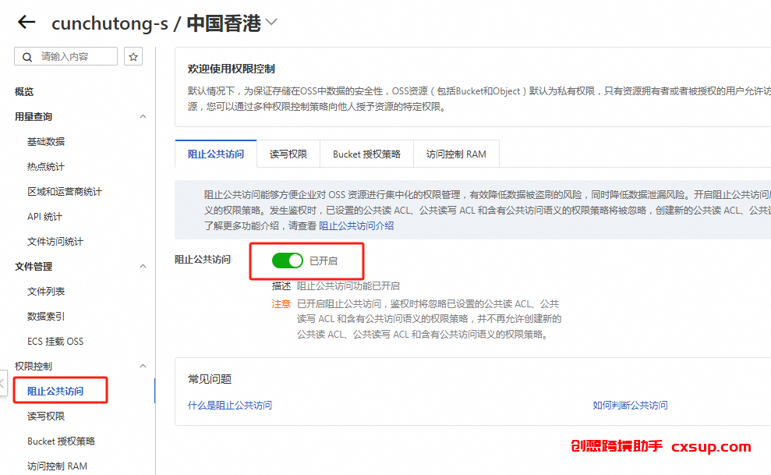Click the search magnifier icon
Image resolution: width=771 pixels, height=475 pixels.
pyautogui.click(x=27, y=57)
